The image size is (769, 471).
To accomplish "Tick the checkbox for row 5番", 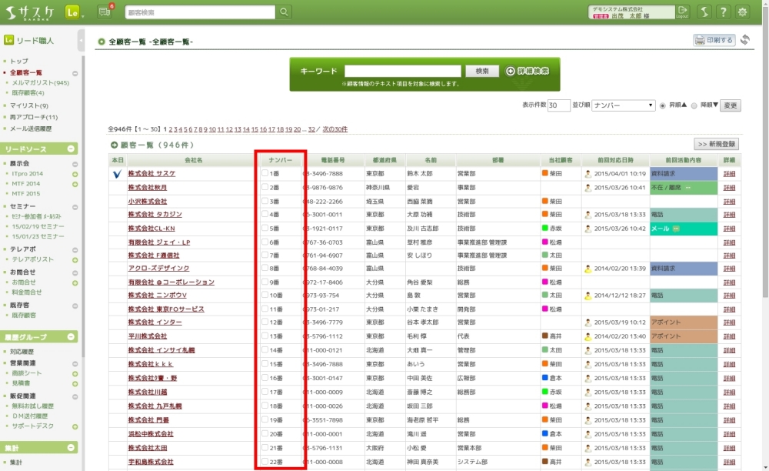I will click(265, 229).
